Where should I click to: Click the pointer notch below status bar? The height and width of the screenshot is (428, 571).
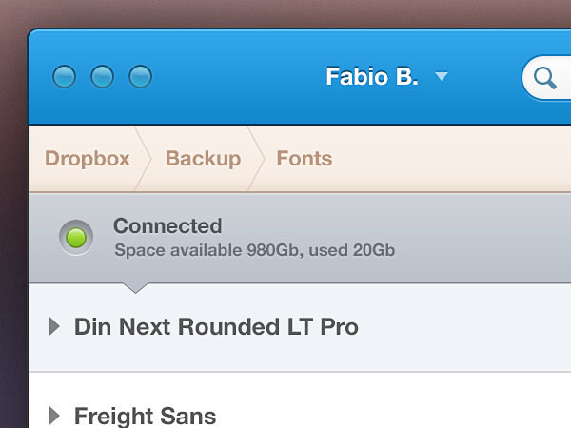pyautogui.click(x=135, y=288)
